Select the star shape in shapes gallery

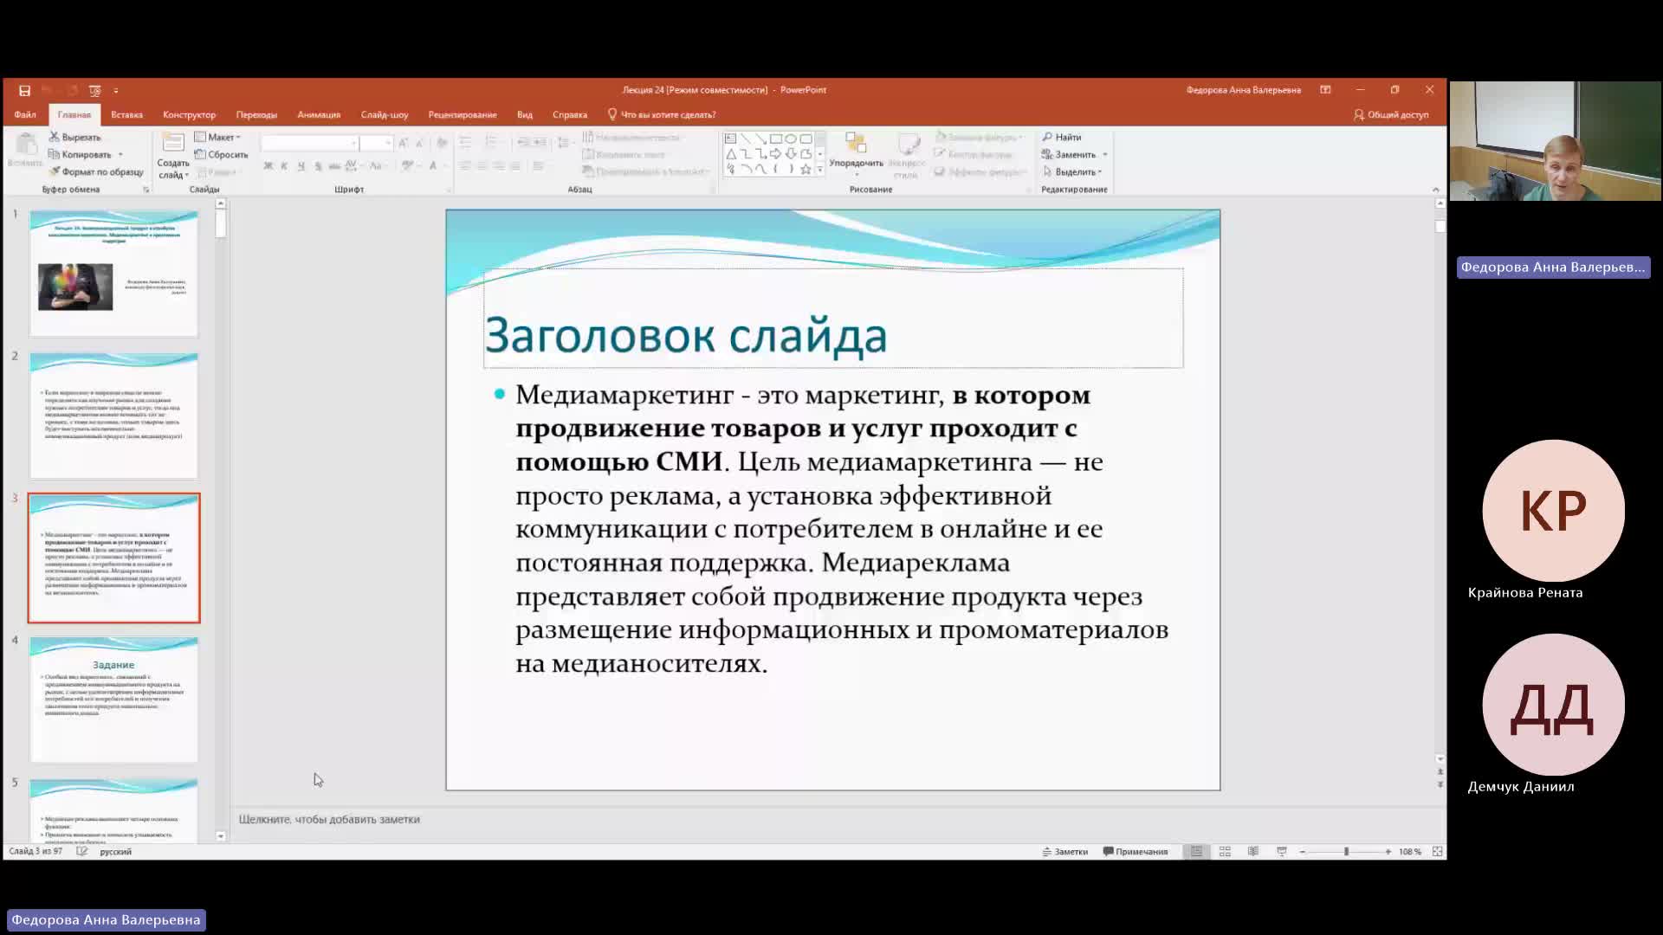(806, 170)
